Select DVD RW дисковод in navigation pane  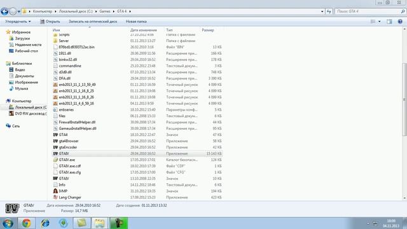(x=31, y=113)
